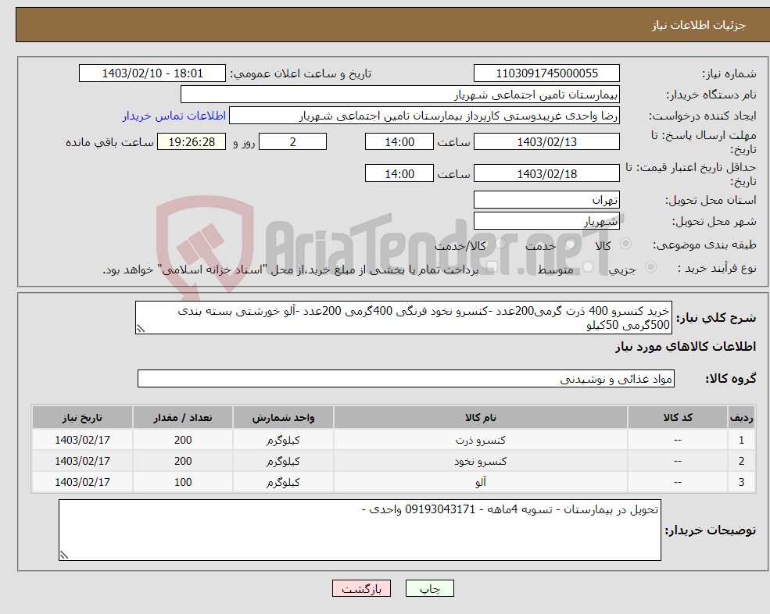
Task: Click the کنسرو ذرت item name cell
Action: pyautogui.click(x=480, y=441)
